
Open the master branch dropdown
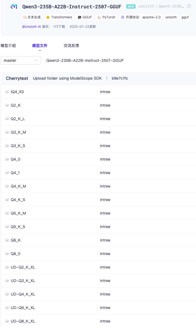pyautogui.click(x=21, y=60)
